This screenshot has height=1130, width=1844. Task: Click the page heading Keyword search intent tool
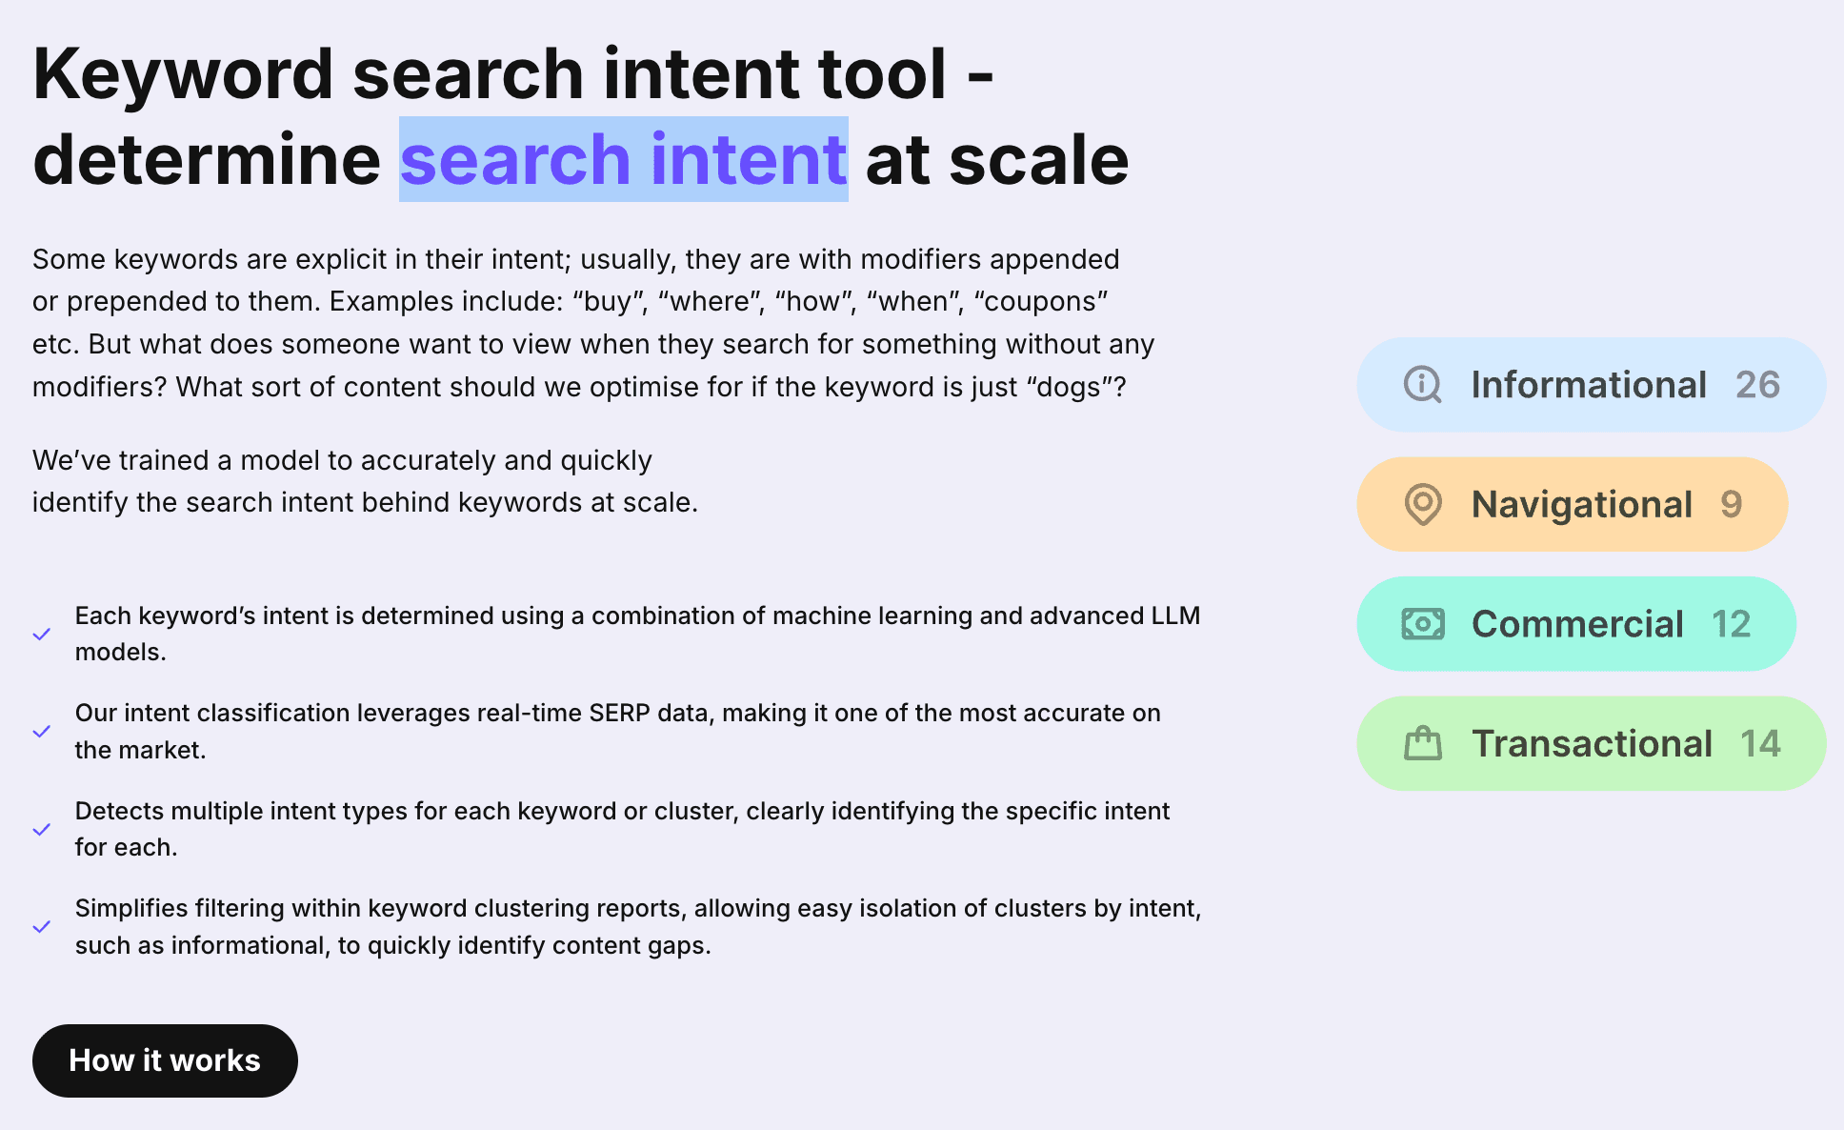(514, 74)
